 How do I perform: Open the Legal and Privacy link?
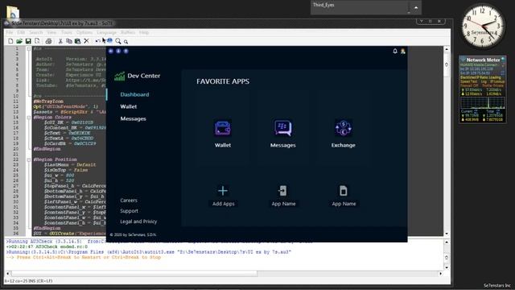[x=138, y=222]
